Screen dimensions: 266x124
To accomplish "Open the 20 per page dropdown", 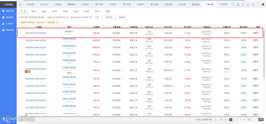I will 216,120.
